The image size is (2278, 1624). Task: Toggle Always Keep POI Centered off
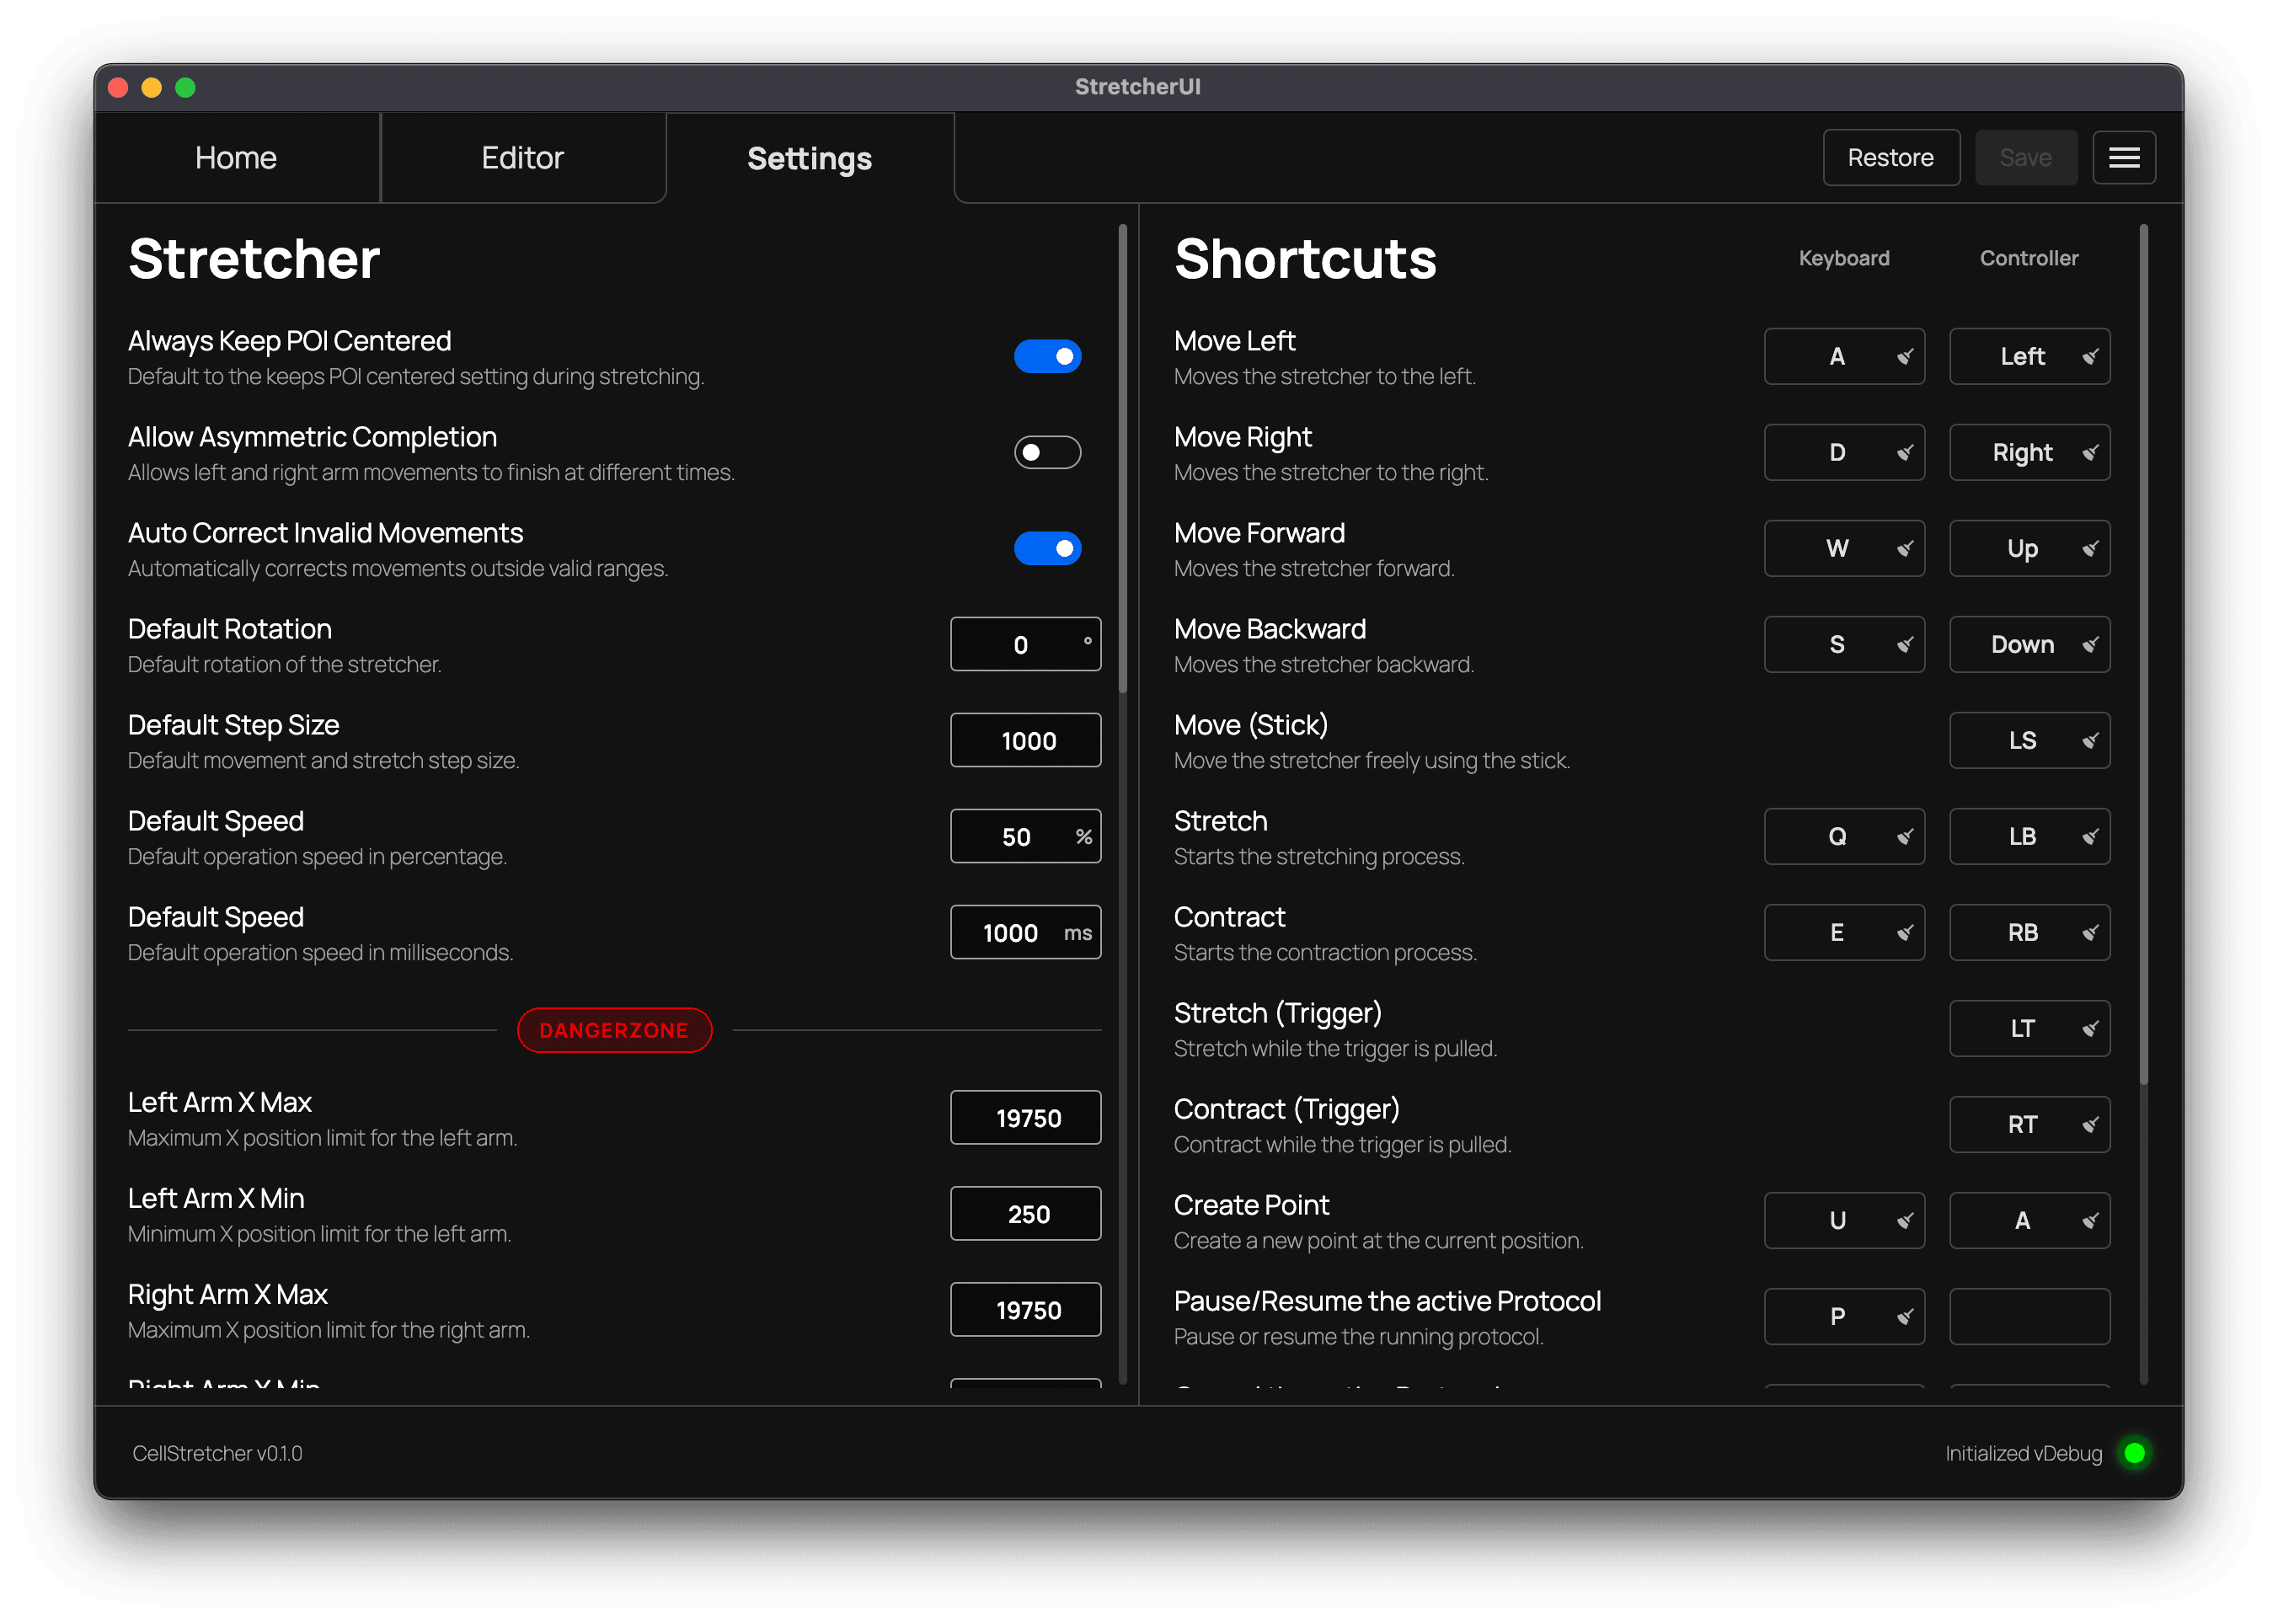tap(1047, 357)
